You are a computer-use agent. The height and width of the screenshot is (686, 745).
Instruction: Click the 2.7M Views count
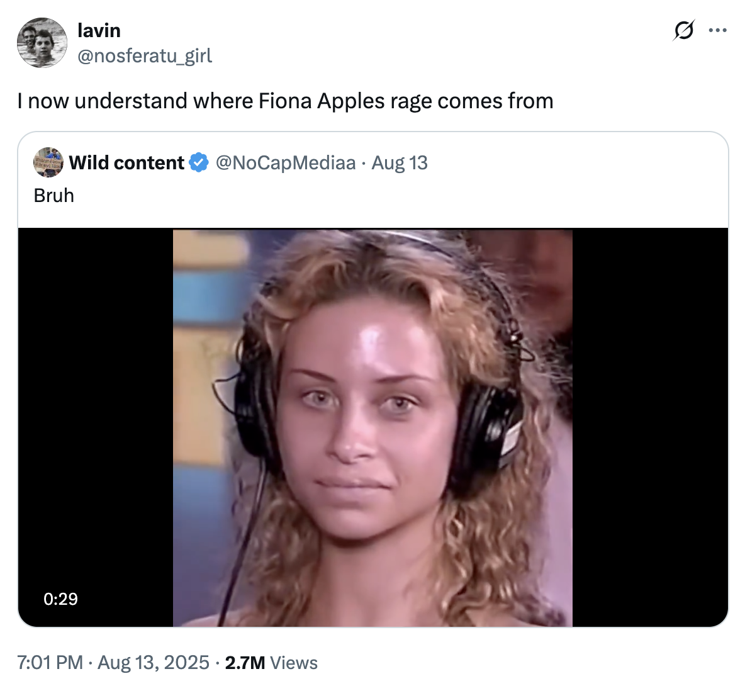coord(245,663)
